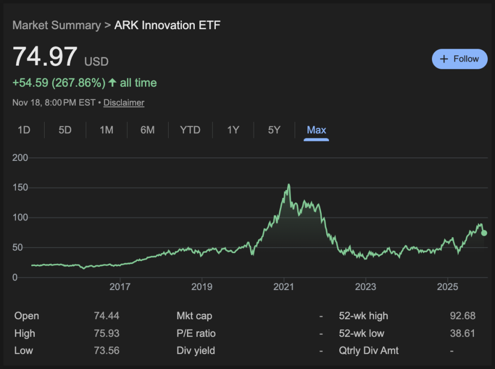Image resolution: width=495 pixels, height=369 pixels.
Task: Show the 1M chart range
Action: pyautogui.click(x=106, y=130)
